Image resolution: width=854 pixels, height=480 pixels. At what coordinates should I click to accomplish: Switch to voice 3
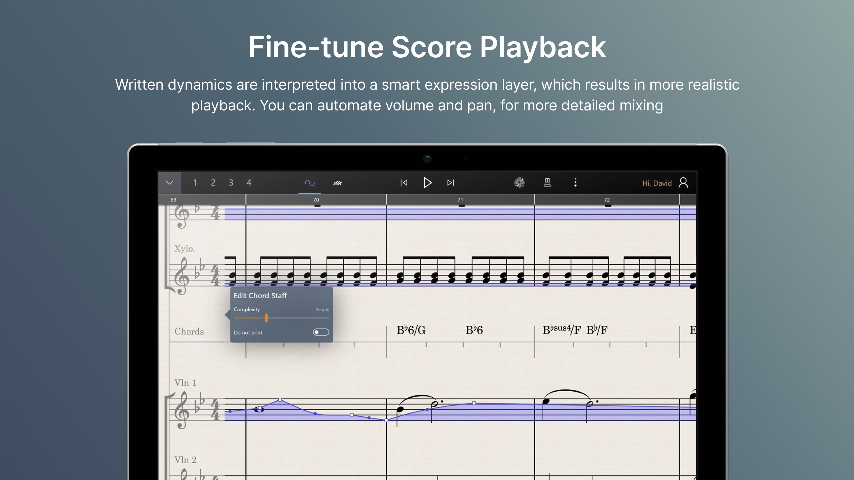pos(231,183)
